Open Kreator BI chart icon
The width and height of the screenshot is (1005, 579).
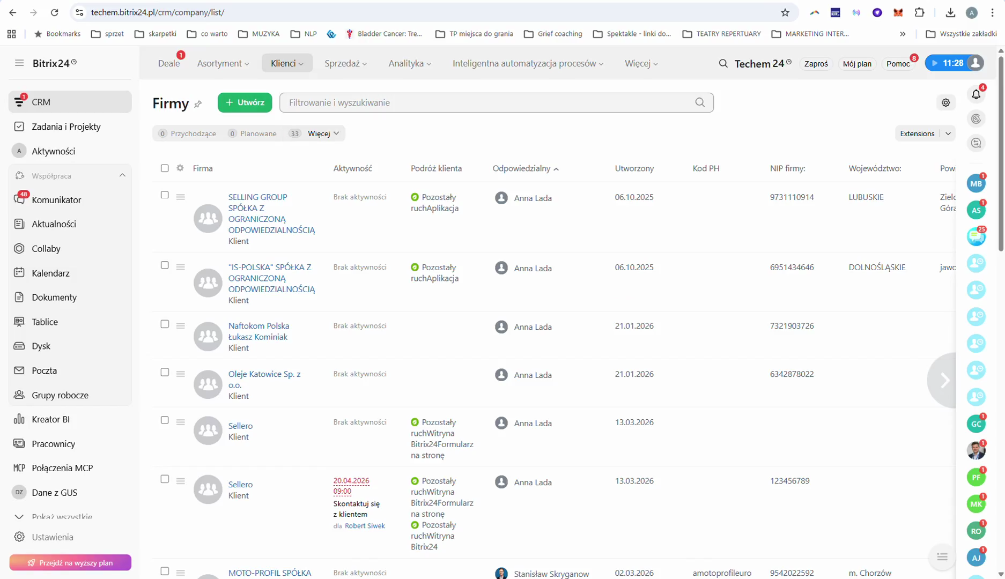pyautogui.click(x=19, y=419)
